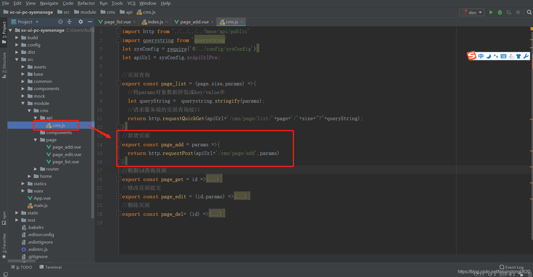Viewport: 533px width, 277px height.
Task: Open the VCS menu
Action: point(131,3)
